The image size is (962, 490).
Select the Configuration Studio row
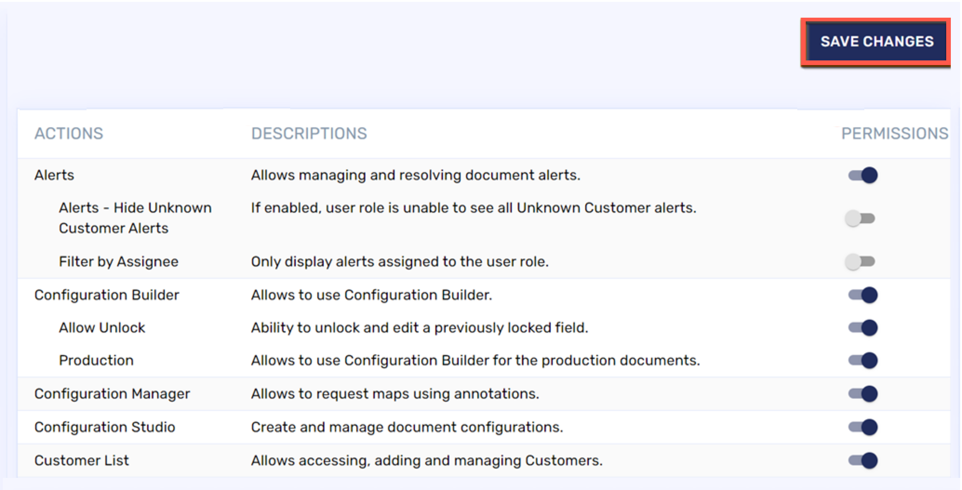[x=105, y=427]
